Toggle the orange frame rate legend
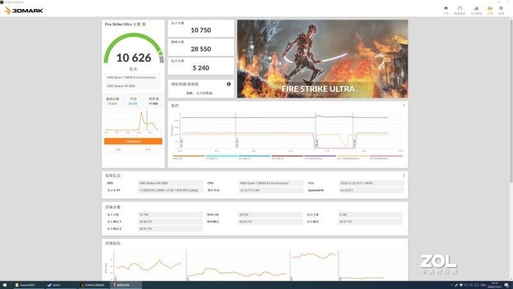The width and height of the screenshot is (513, 289). 189,157
